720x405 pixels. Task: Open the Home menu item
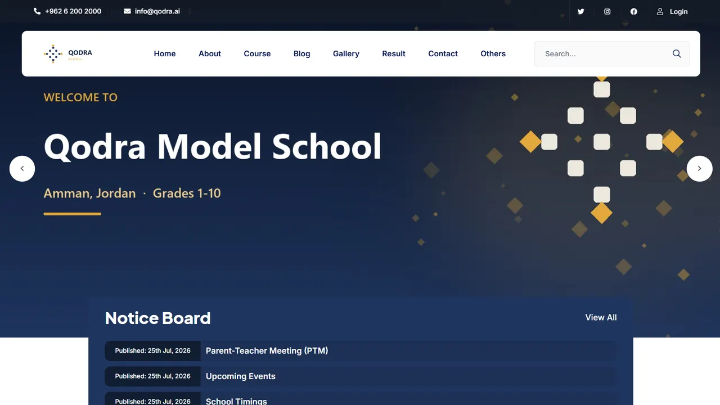[x=165, y=53]
